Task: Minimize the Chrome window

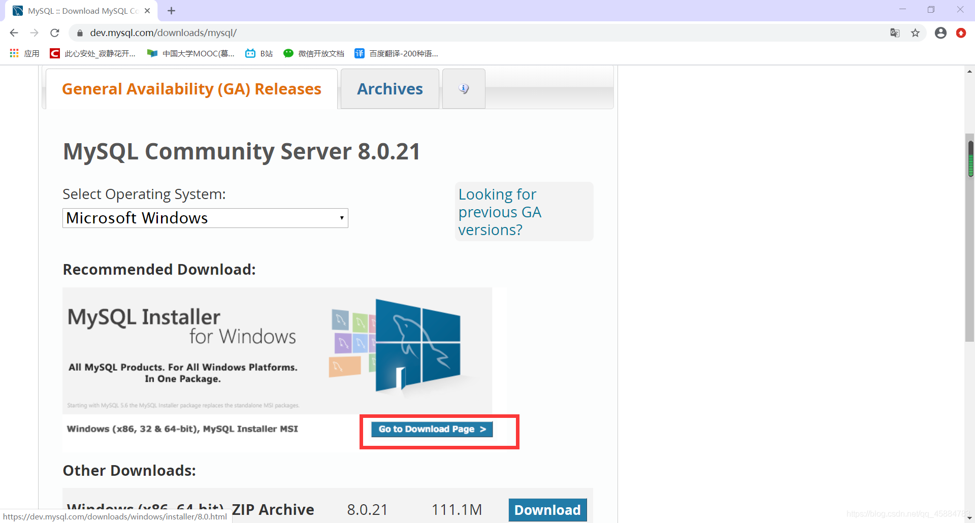Action: [902, 9]
